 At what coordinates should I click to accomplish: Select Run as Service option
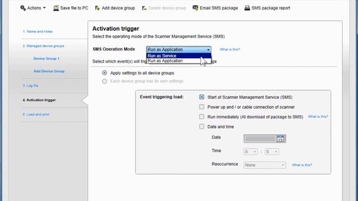click(x=178, y=56)
